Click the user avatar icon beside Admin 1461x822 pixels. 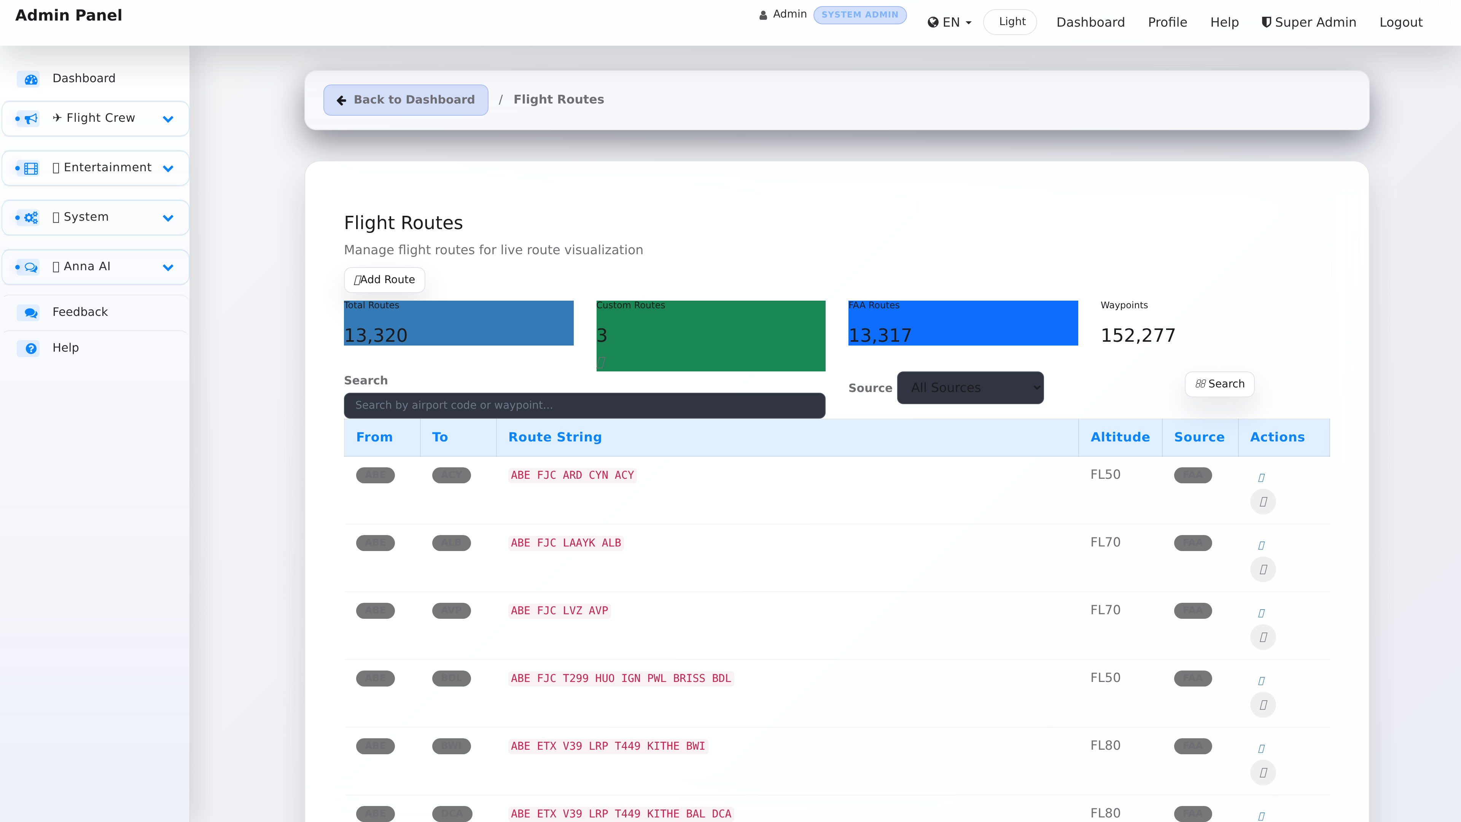pos(763,15)
